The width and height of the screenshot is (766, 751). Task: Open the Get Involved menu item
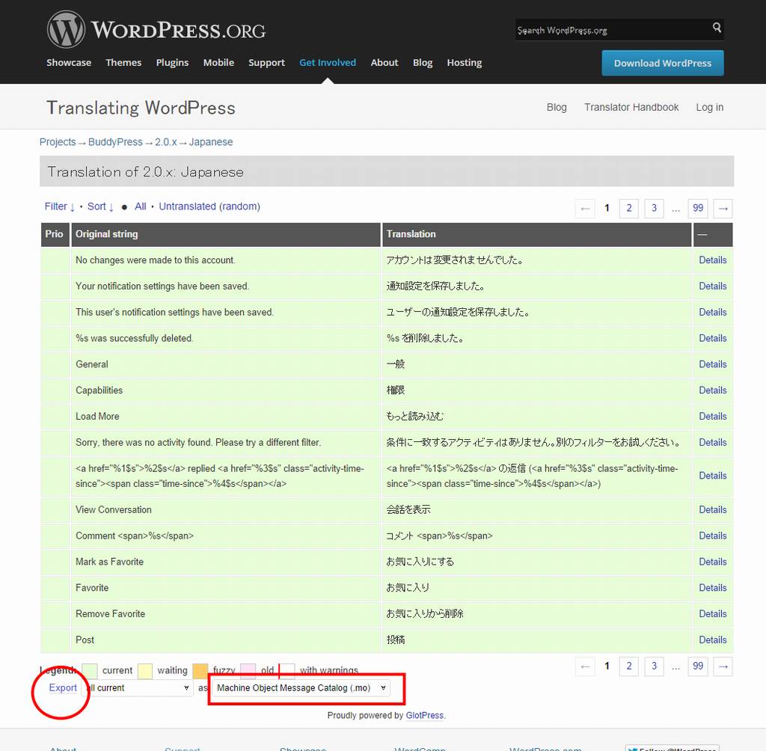click(x=328, y=63)
